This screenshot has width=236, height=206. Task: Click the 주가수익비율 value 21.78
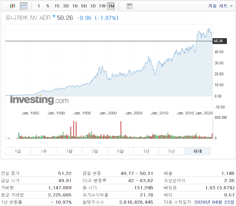tap(146, 195)
